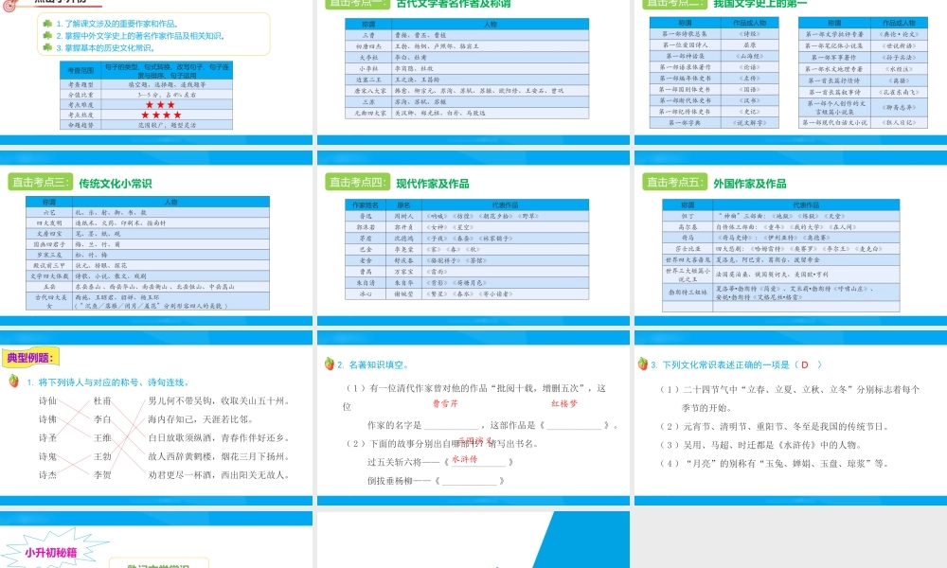The width and height of the screenshot is (947, 568).
Task: Click the red answer letter D
Action: 804,364
